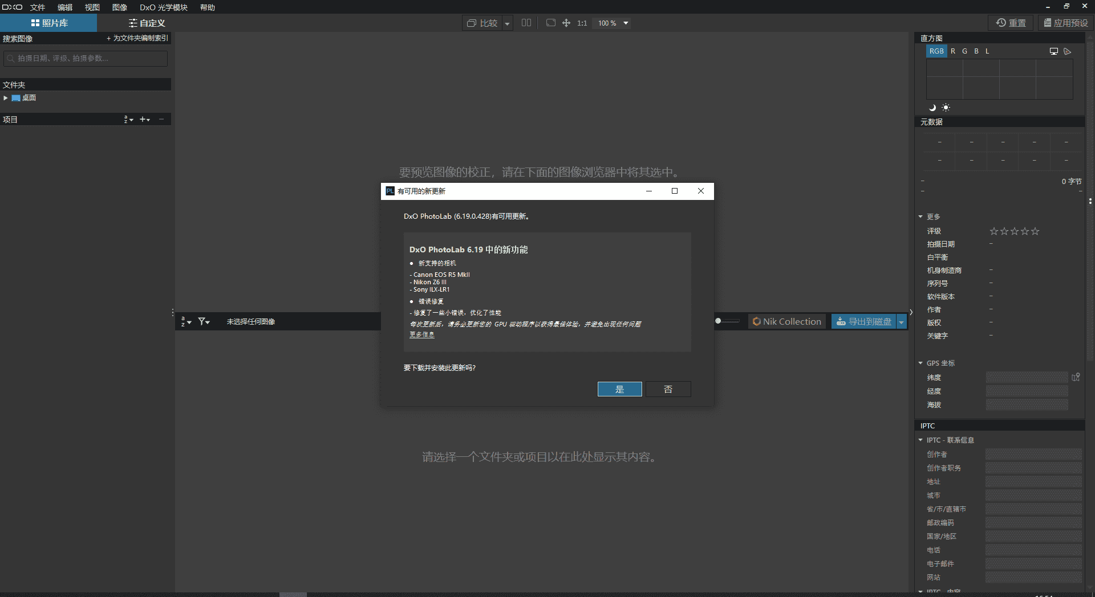Open the 视图 menu
The image size is (1095, 597).
pos(92,7)
